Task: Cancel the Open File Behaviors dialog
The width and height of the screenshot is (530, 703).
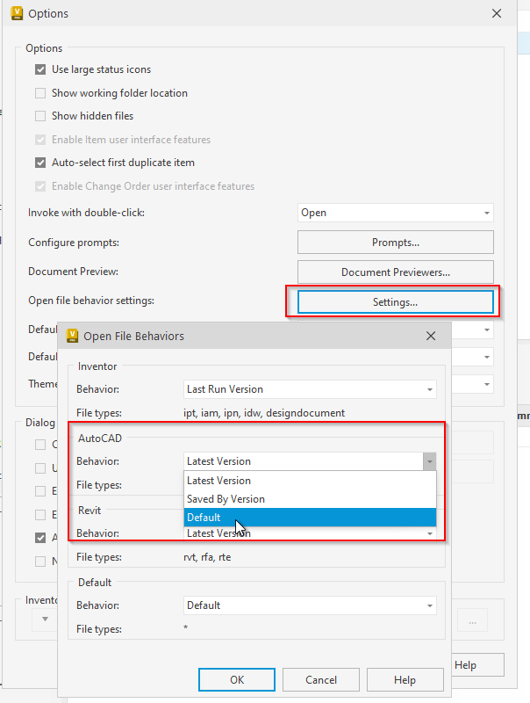Action: [320, 679]
